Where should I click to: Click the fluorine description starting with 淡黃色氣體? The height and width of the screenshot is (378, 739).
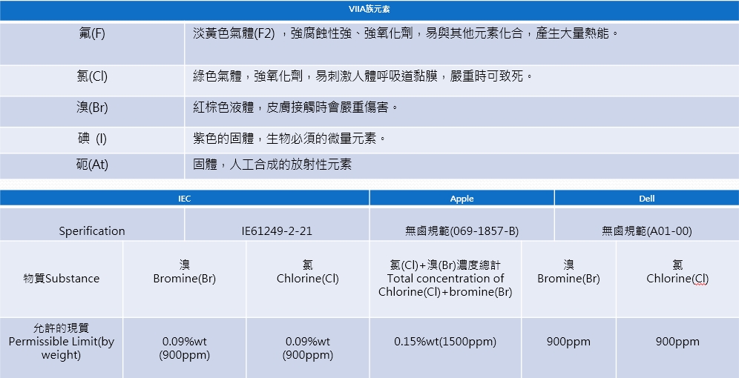click(405, 34)
